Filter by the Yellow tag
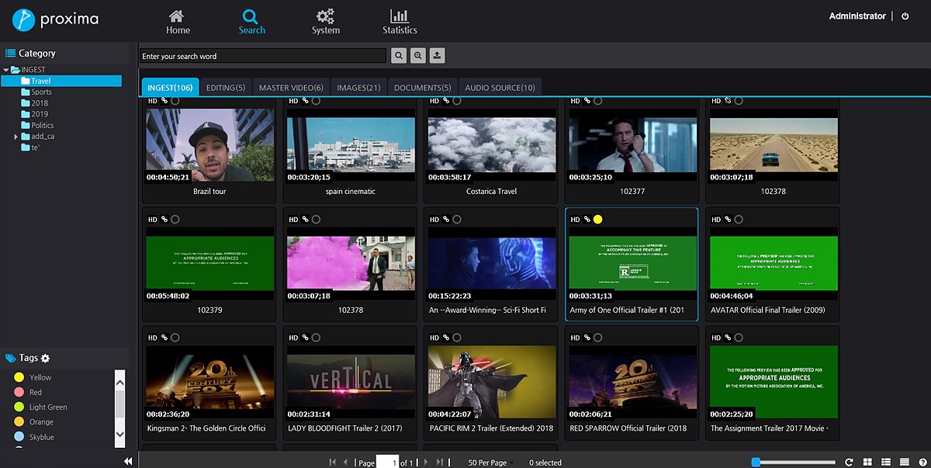Image resolution: width=931 pixels, height=468 pixels. [x=33, y=377]
